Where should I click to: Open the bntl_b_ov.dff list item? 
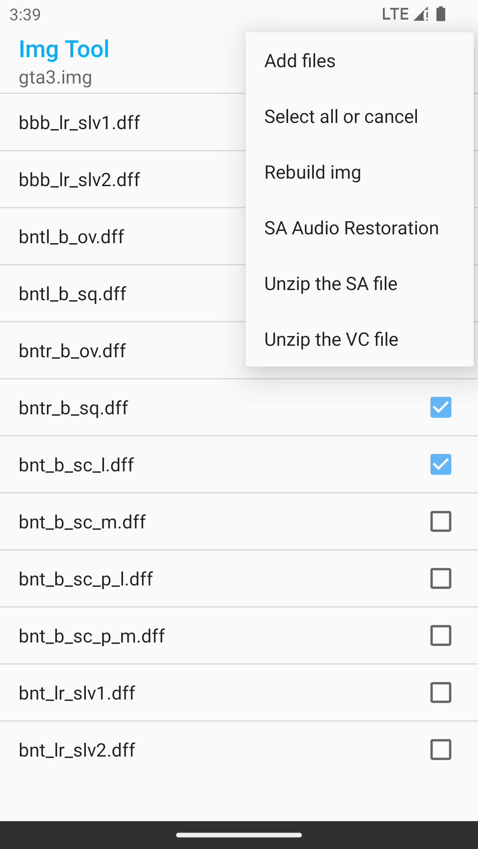click(x=72, y=237)
